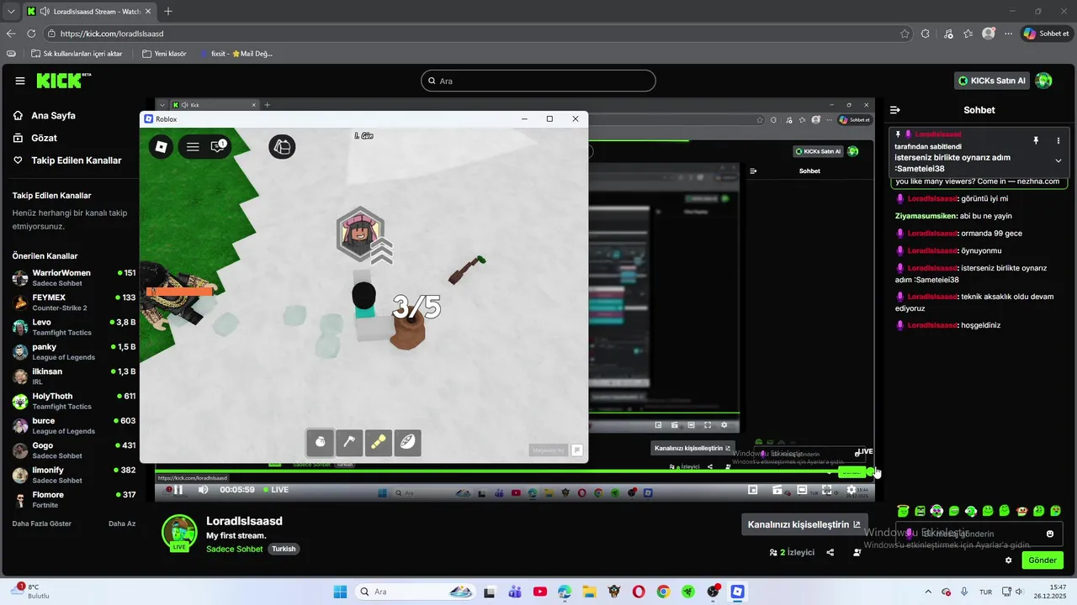Open Windows Start menu
The height and width of the screenshot is (605, 1077).
click(340, 592)
